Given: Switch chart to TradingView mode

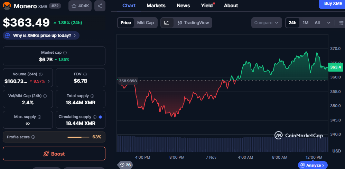Looking at the screenshot, I should pos(193,23).
